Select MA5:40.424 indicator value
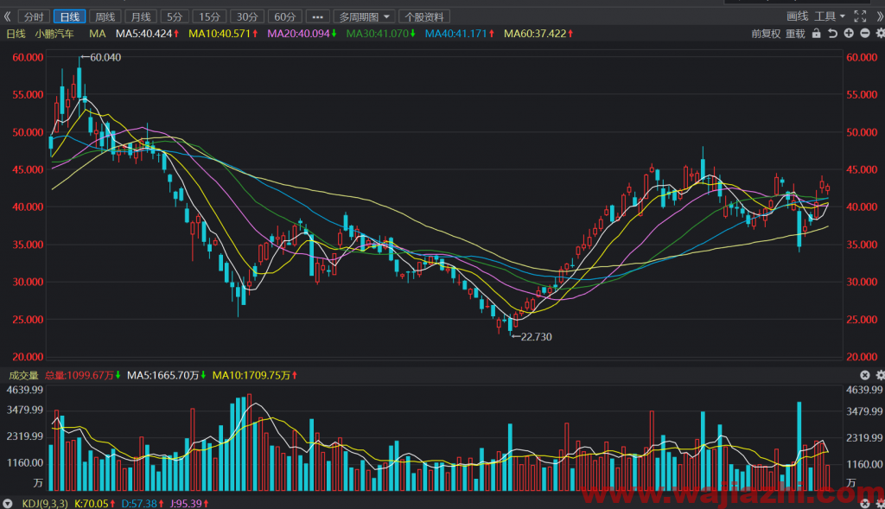Screen dimensions: 885x509 [147, 34]
